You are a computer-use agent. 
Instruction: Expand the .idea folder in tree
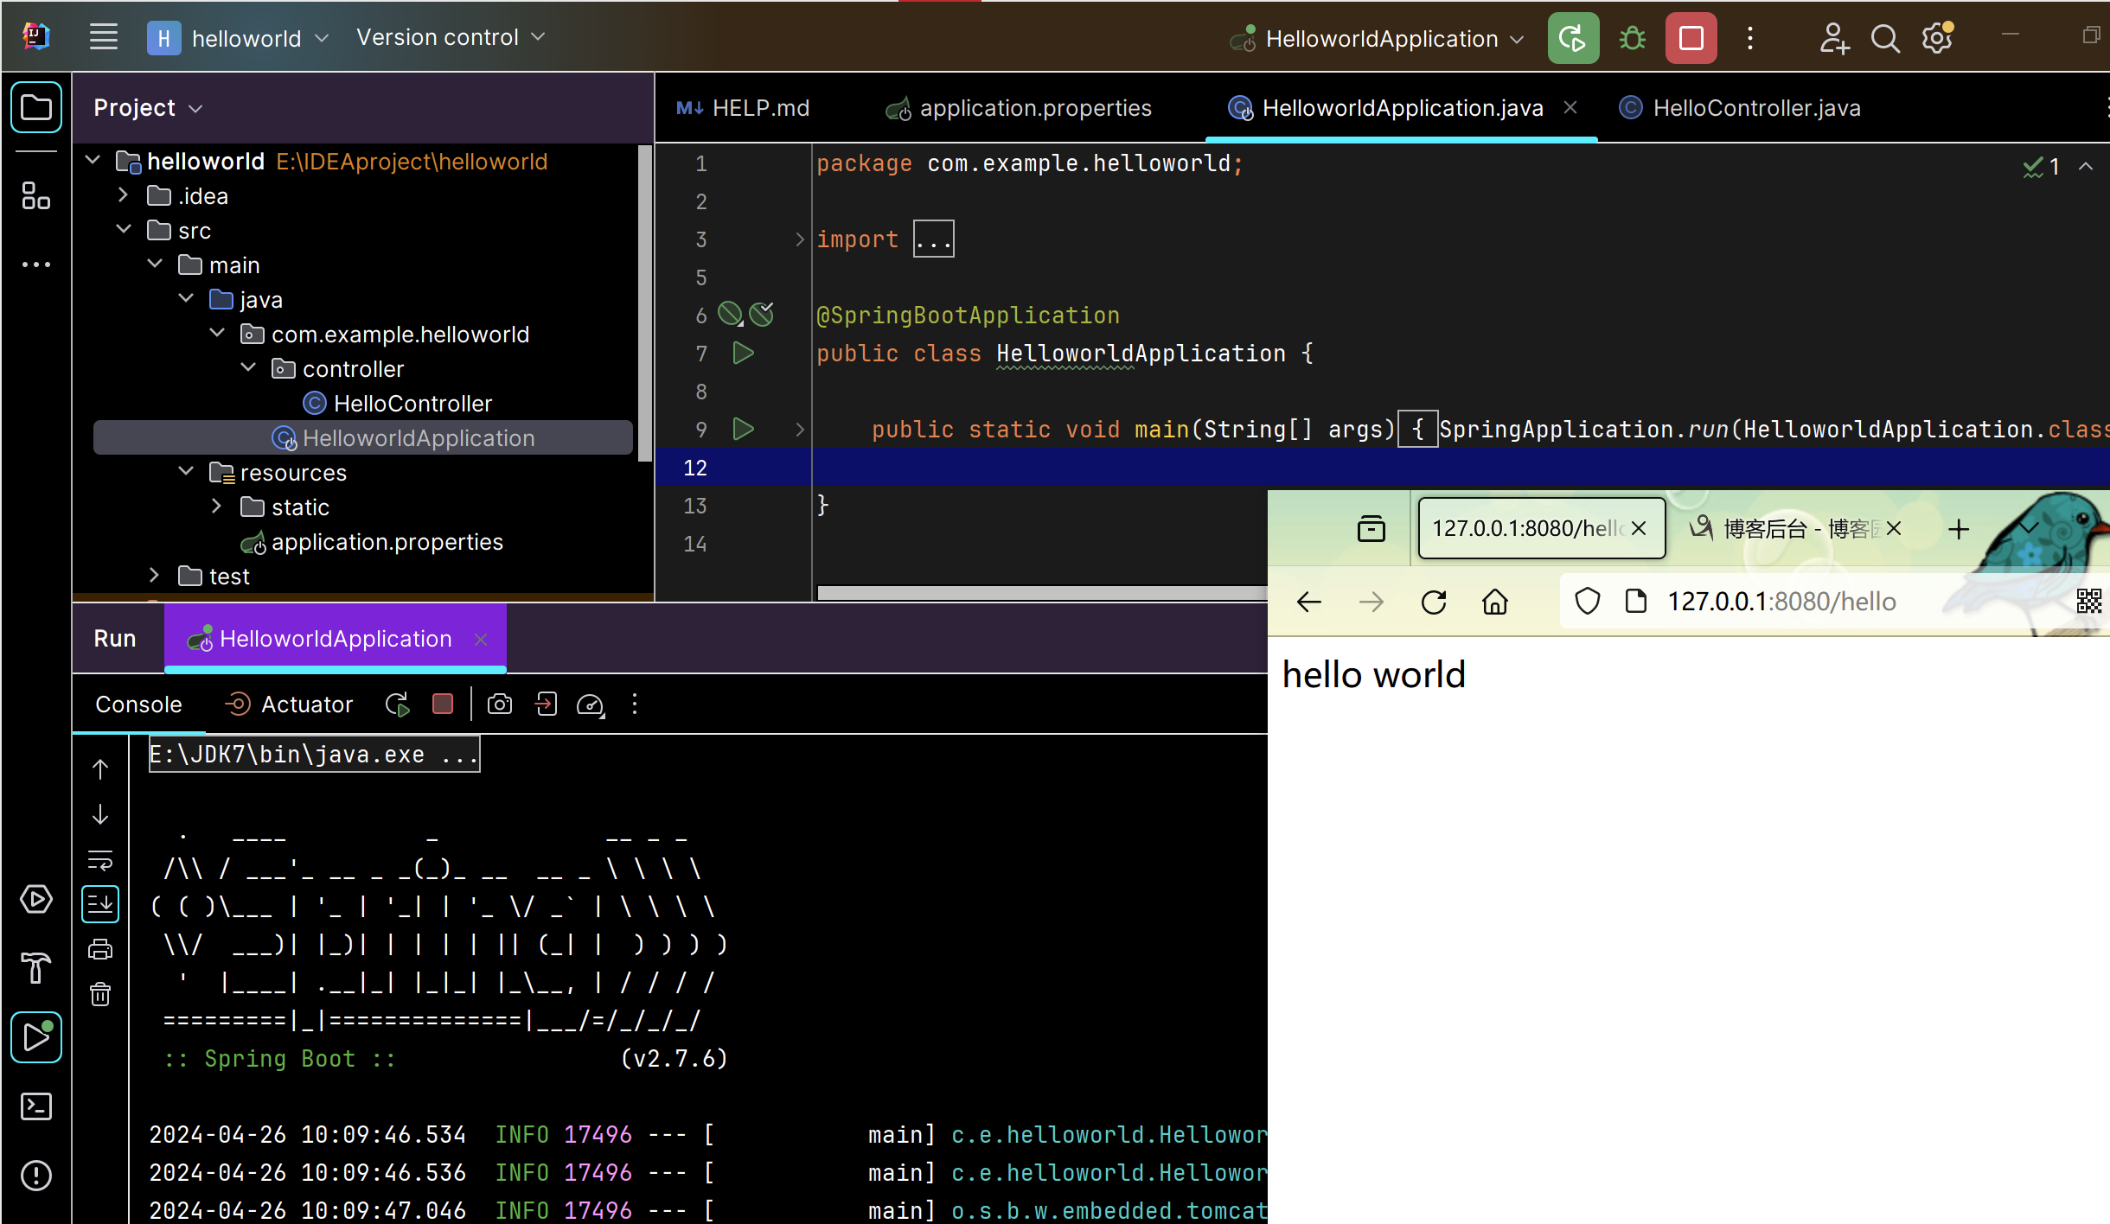(x=124, y=195)
